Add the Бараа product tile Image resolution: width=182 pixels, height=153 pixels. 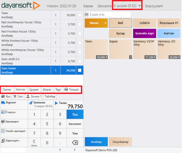(120, 49)
